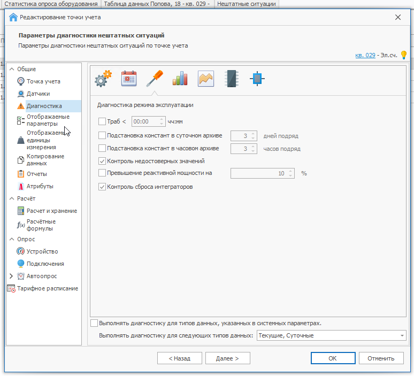Image resolution: width=414 pixels, height=376 pixels.
Task: Select the calendar diagnostics tab icon
Action: click(129, 79)
